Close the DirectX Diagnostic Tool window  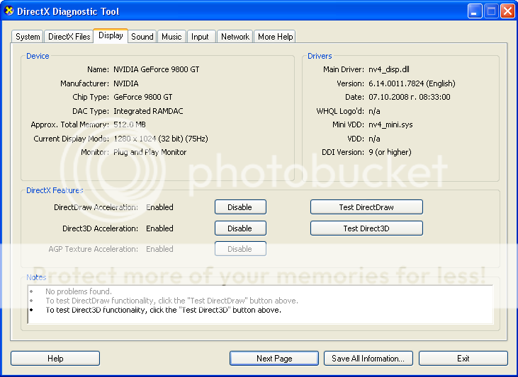[x=507, y=11]
